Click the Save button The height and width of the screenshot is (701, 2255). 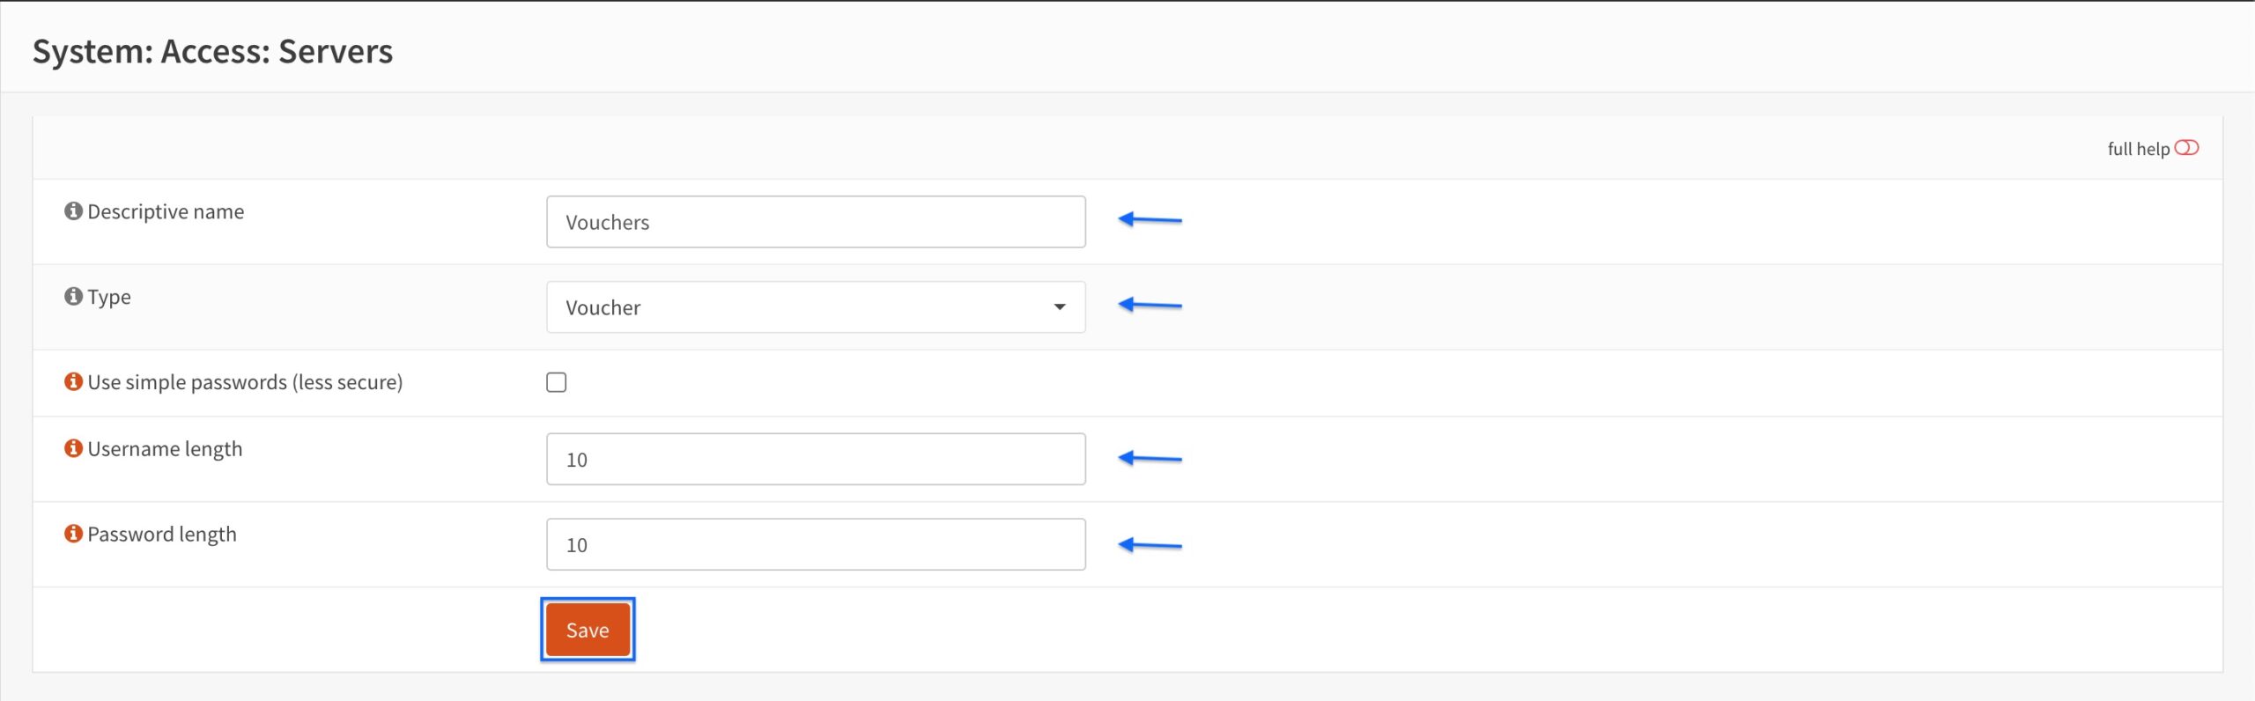point(588,630)
